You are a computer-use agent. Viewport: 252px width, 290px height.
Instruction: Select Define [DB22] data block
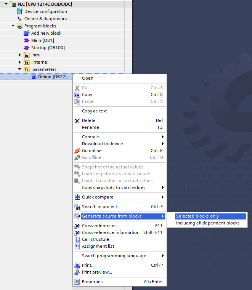tap(52, 77)
